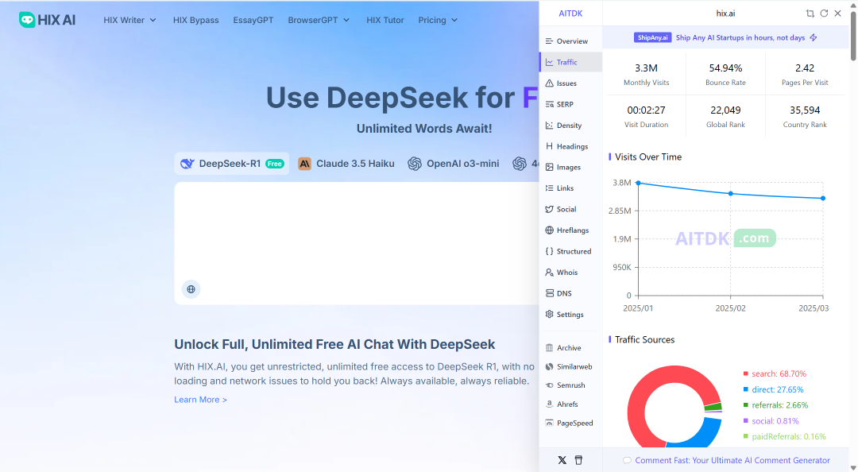Screen dimensions: 858x472
Task: Expand the HIX Writer dropdown
Action: [129, 20]
